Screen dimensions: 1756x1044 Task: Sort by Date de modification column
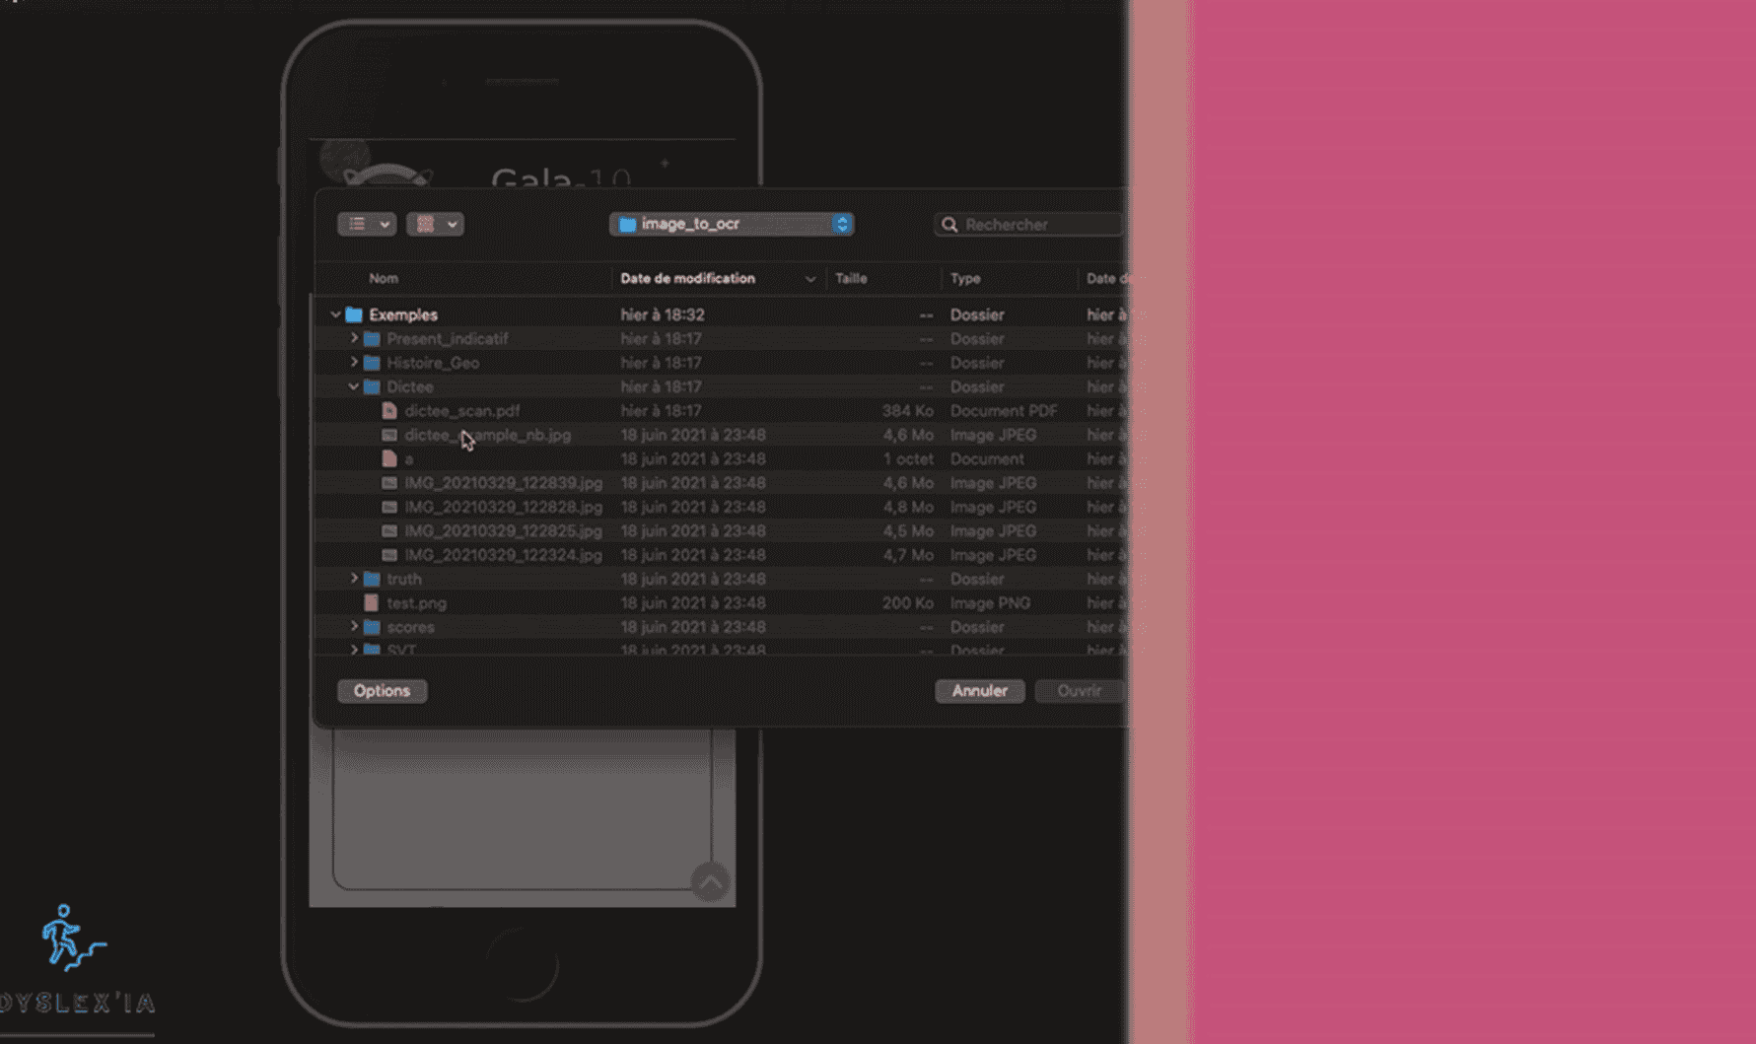pyautogui.click(x=688, y=279)
